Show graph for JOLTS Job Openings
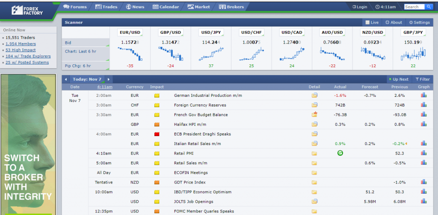 tap(423, 201)
